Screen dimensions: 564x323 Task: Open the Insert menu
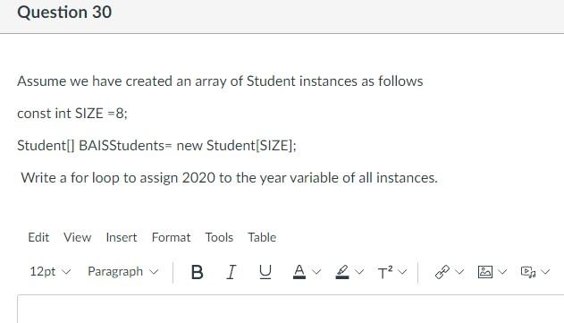(122, 238)
